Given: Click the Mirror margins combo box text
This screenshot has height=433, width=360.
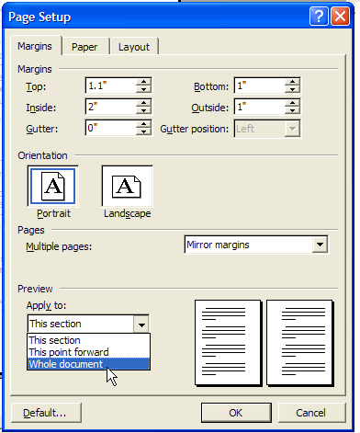Looking at the screenshot, I should point(218,245).
